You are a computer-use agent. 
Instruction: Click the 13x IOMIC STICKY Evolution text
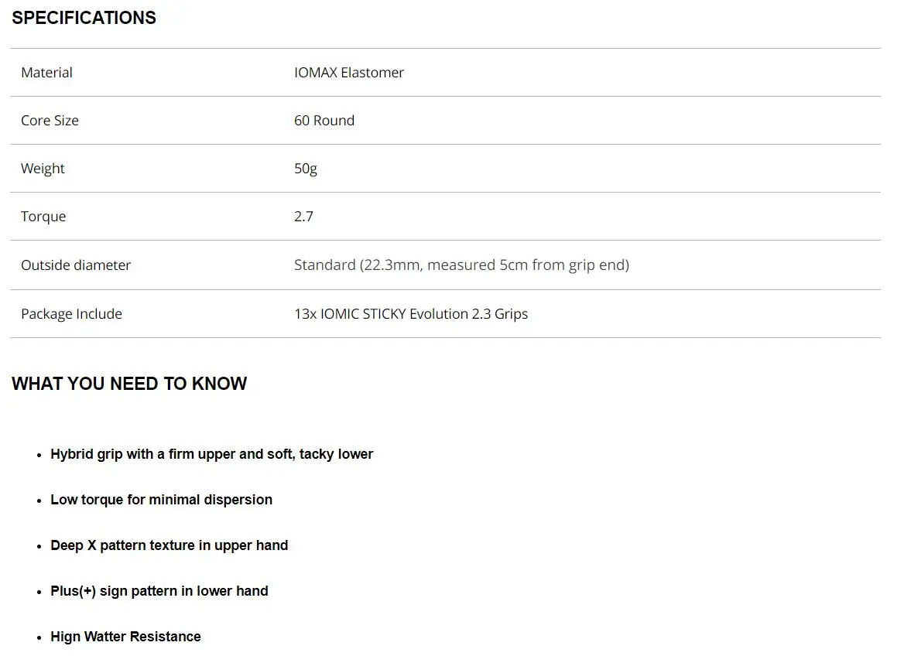(410, 314)
